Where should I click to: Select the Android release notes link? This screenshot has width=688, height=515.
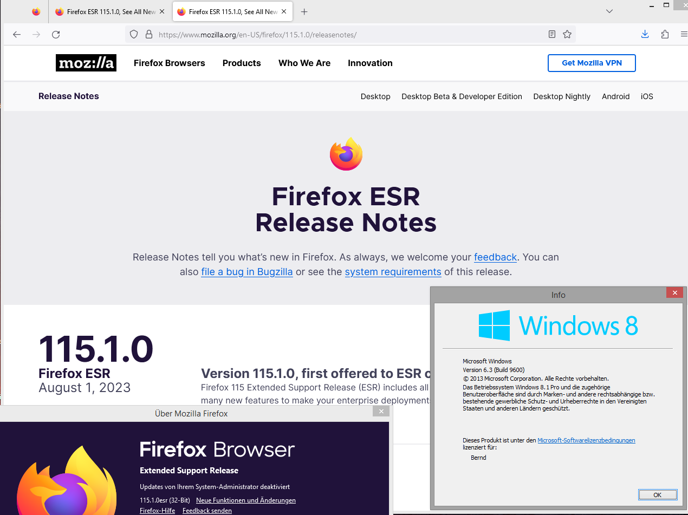click(615, 96)
